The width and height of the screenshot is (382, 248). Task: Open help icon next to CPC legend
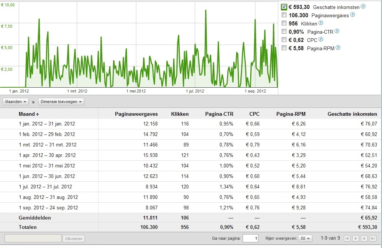click(x=321, y=39)
